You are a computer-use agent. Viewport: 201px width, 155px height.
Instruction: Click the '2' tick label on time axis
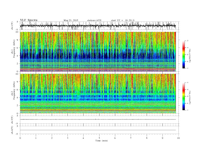pos(52,138)
